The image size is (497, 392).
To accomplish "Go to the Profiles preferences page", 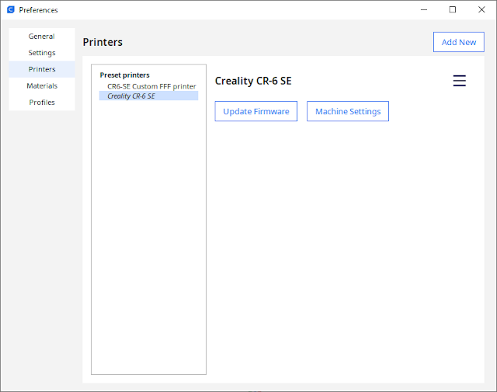I will [42, 102].
